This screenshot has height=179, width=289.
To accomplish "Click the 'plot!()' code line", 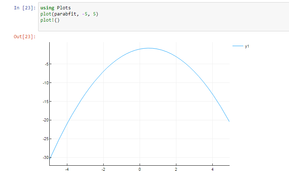I will point(50,20).
